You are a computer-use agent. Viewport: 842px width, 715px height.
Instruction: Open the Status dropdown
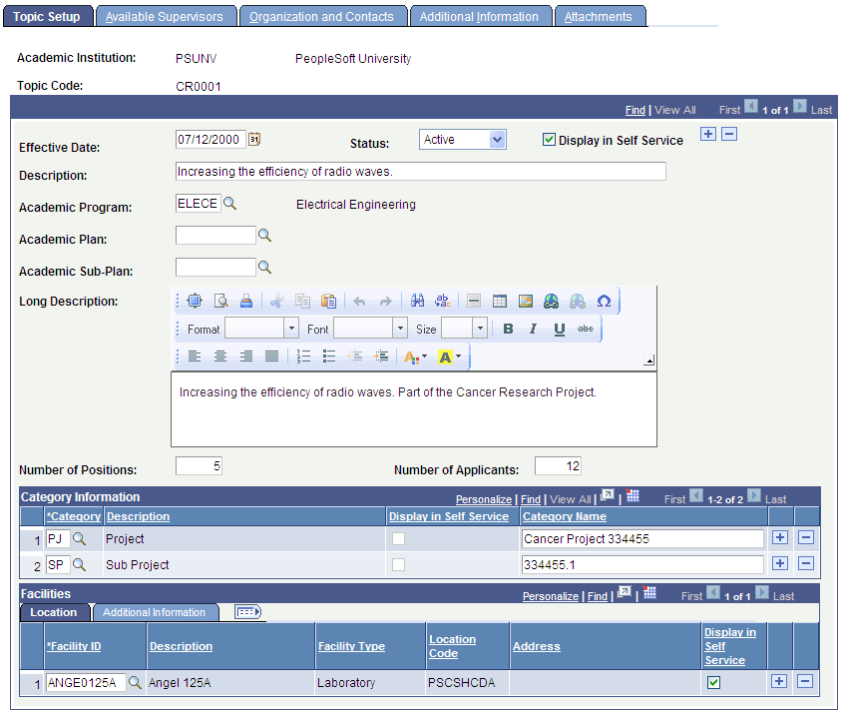(493, 139)
